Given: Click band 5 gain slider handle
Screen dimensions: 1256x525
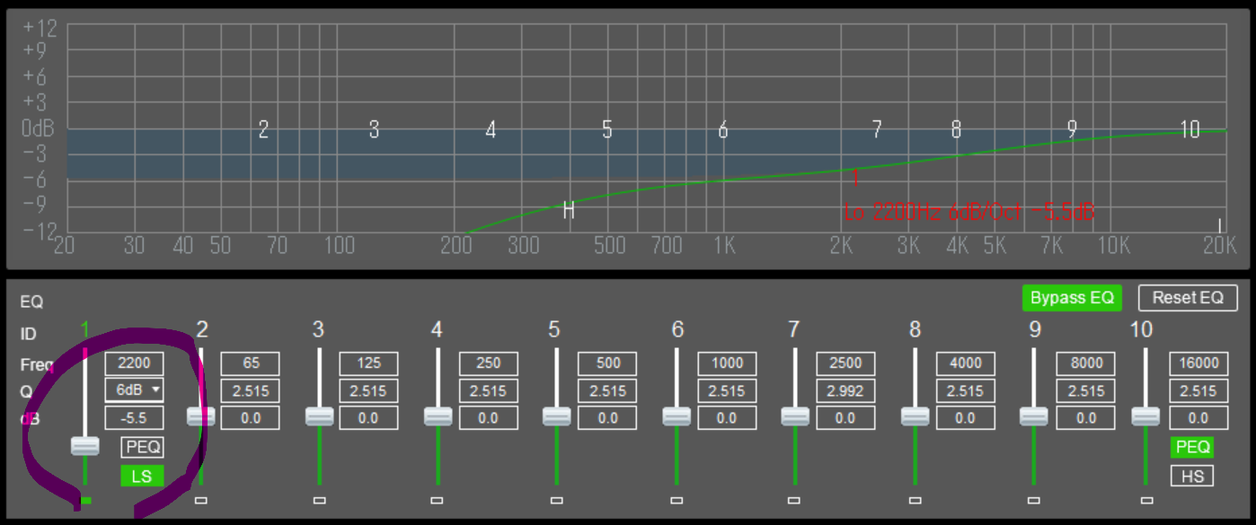Looking at the screenshot, I should point(557,416).
